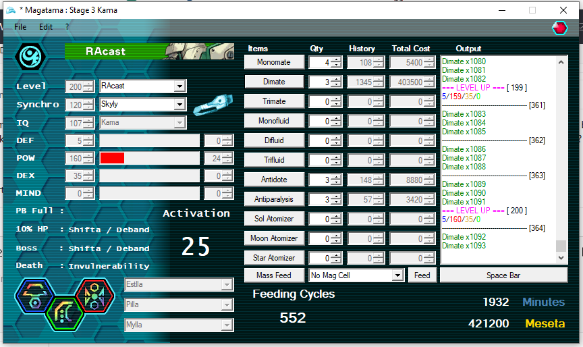The height and width of the screenshot is (347, 583).
Task: Click the Magatama title bar app icon
Action: click(x=8, y=9)
